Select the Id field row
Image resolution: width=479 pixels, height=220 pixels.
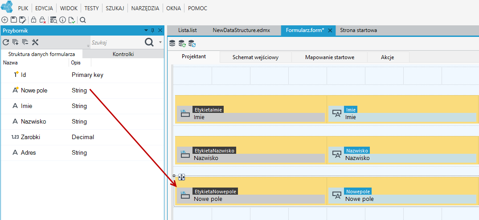82,75
